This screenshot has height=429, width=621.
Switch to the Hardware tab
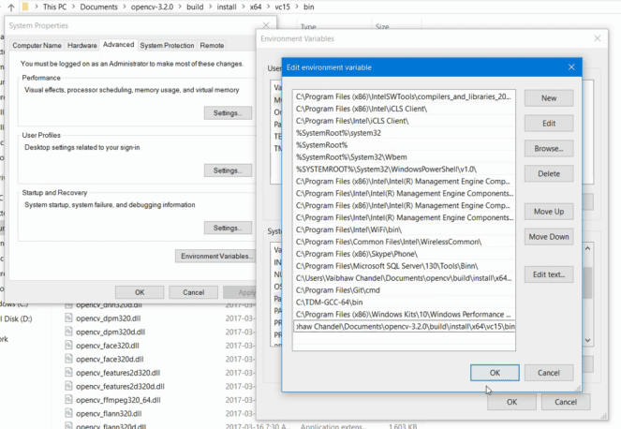coord(82,46)
